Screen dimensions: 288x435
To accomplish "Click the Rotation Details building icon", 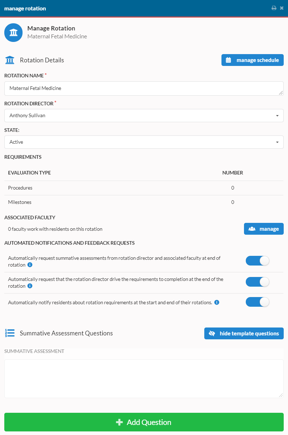I will [x=10, y=60].
